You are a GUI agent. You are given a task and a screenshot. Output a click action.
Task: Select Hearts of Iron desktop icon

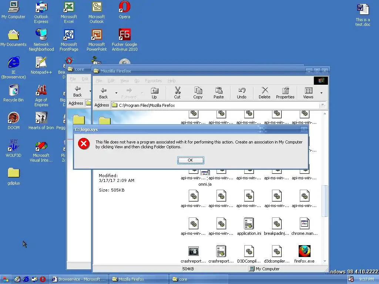41,121
